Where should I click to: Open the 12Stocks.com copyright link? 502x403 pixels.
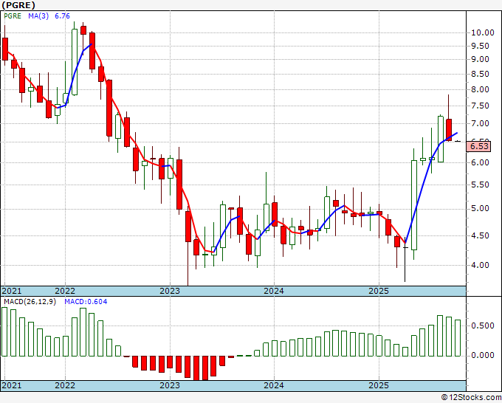point(471,398)
